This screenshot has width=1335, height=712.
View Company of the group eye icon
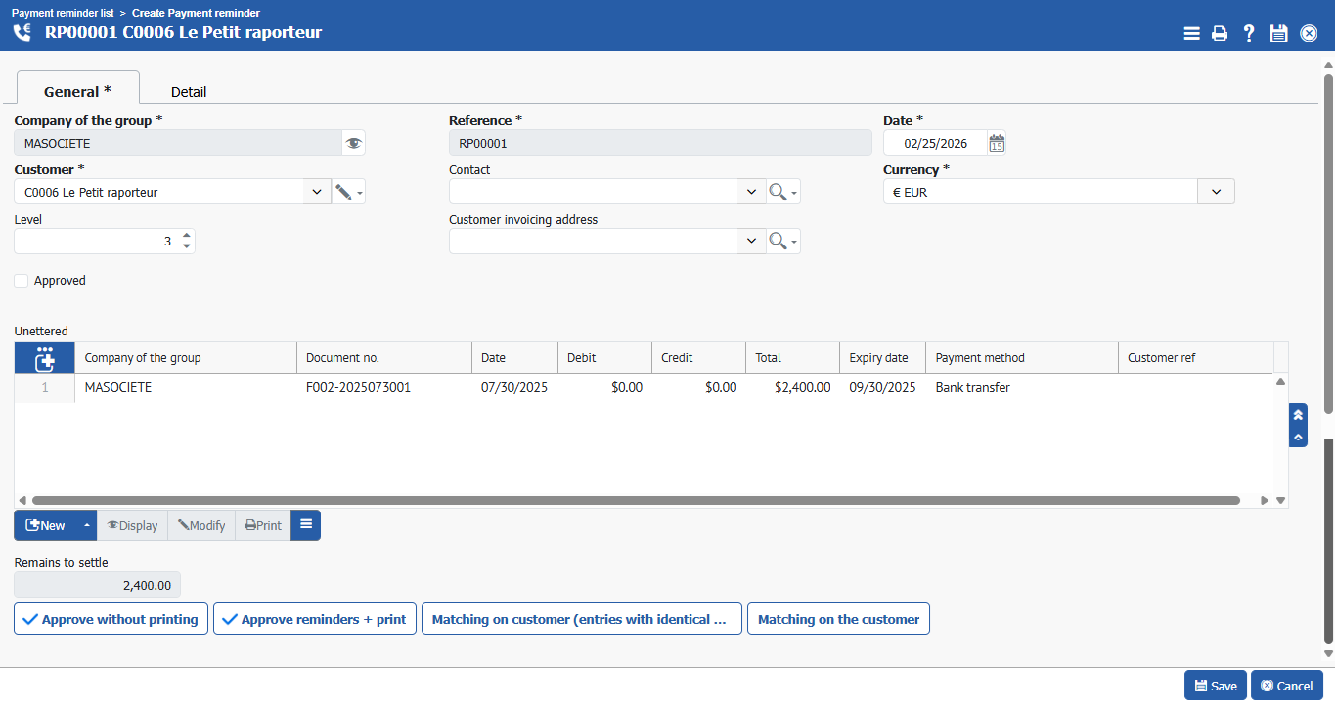pyautogui.click(x=353, y=144)
